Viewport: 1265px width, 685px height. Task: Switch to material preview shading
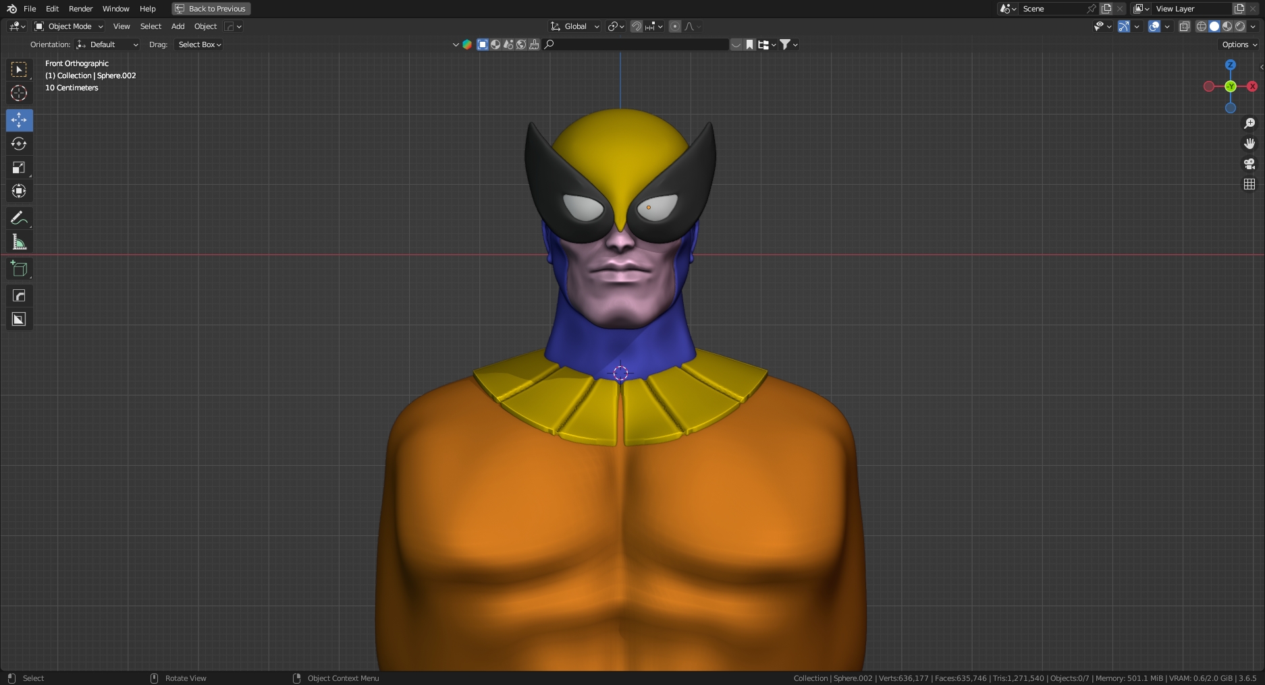(1227, 26)
